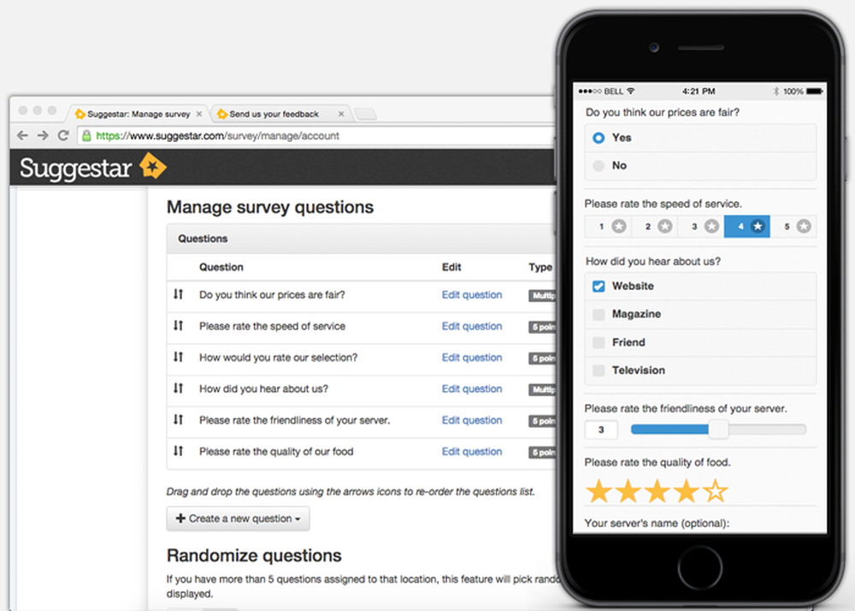Switch to the Send us your feedback tab
This screenshot has height=611, width=855.
click(x=275, y=112)
